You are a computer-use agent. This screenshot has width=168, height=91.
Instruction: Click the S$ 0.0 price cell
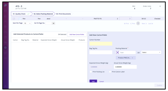click(x=144, y=19)
